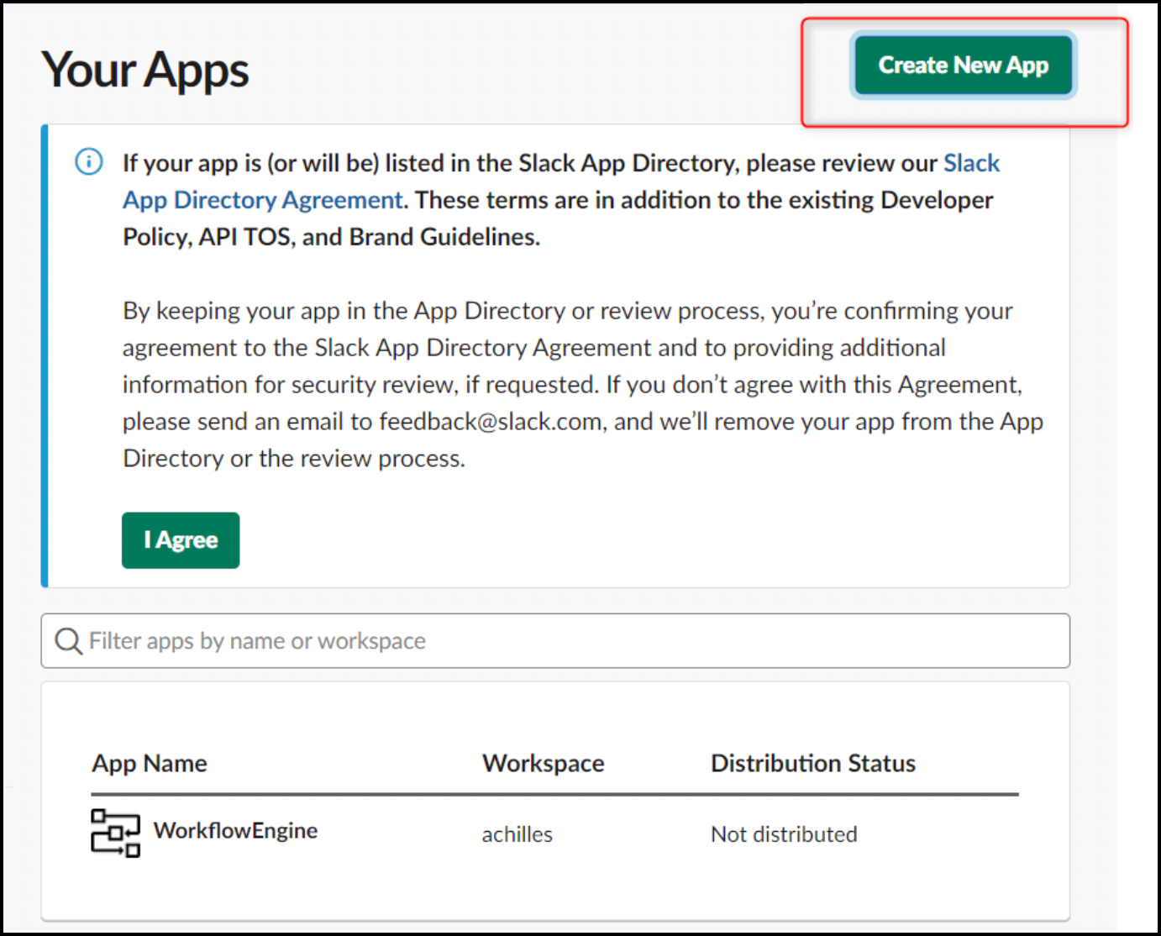The height and width of the screenshot is (936, 1161).
Task: Click the magnifying glass search icon
Action: coord(68,641)
